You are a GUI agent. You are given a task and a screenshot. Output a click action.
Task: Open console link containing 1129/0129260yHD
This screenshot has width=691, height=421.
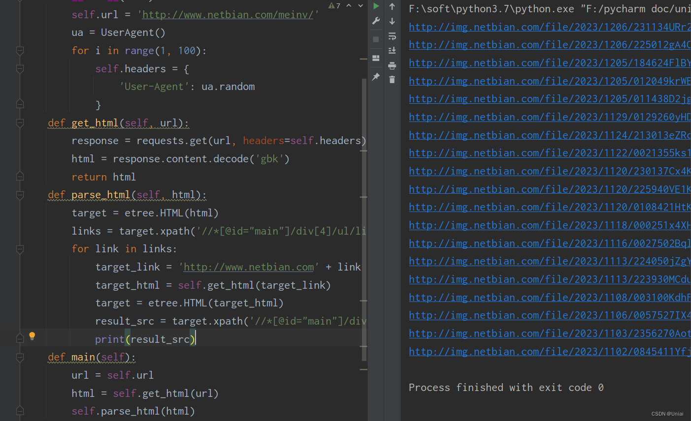click(x=550, y=117)
